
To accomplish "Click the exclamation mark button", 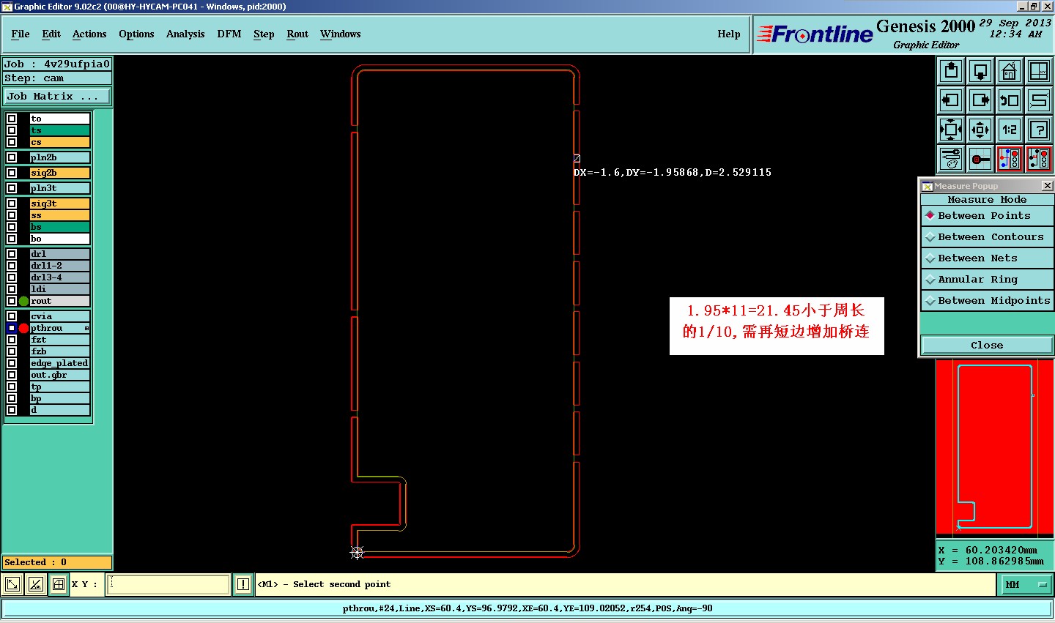I will (x=243, y=584).
